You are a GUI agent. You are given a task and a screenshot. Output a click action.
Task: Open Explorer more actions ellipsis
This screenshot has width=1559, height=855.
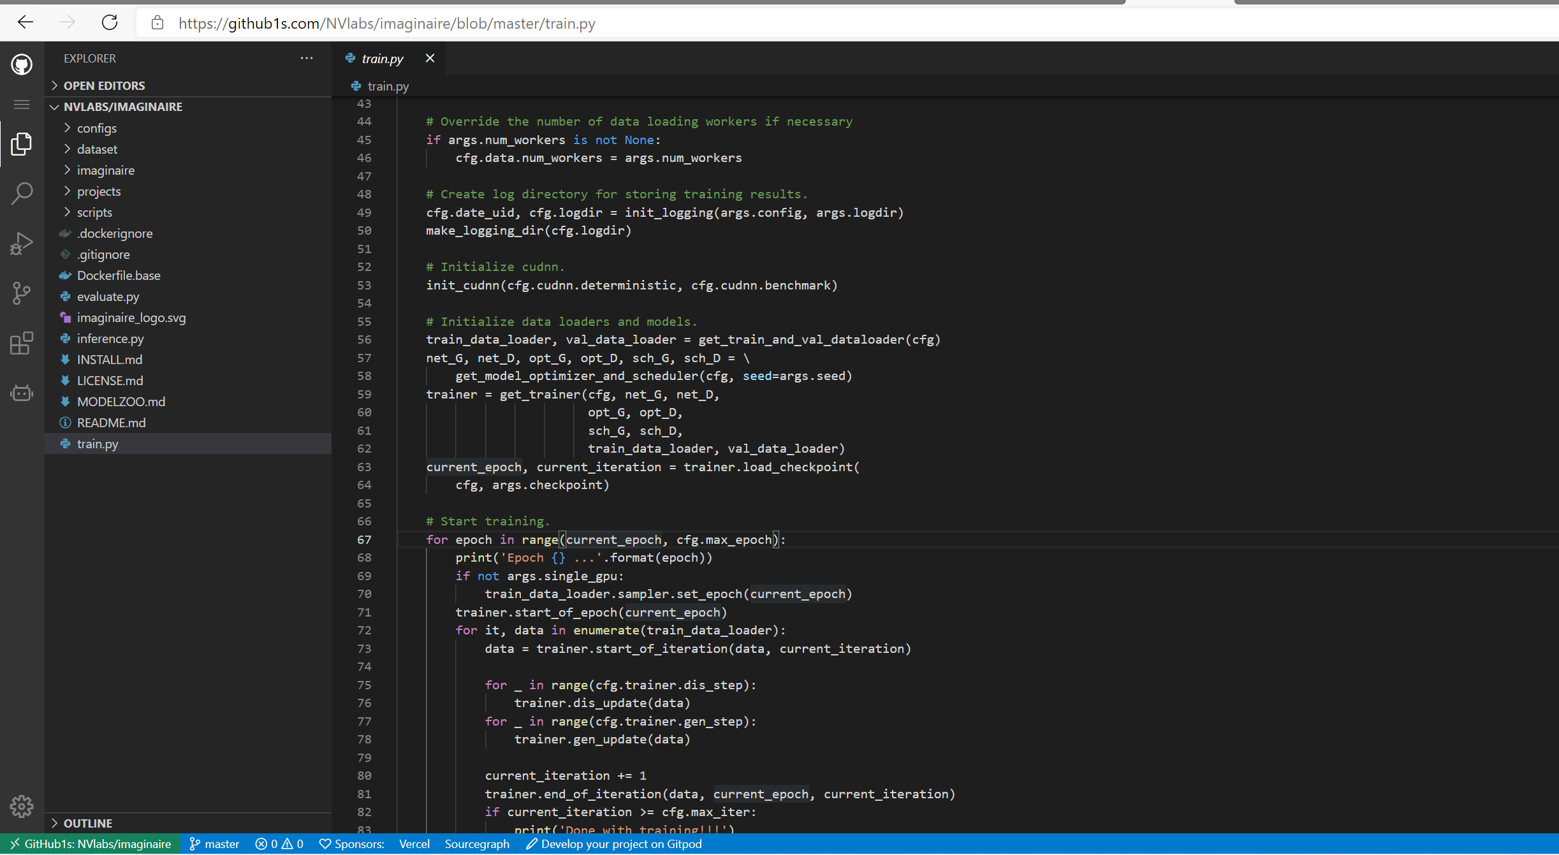click(x=307, y=58)
